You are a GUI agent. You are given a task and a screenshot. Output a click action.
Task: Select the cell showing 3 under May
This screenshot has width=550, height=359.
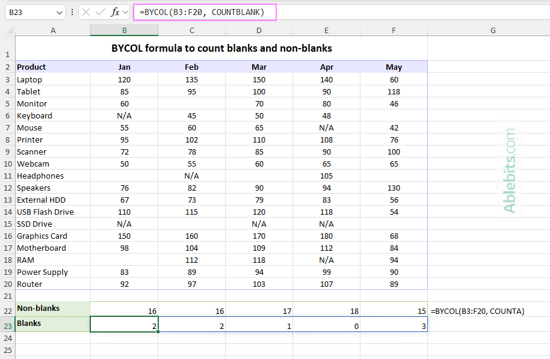(x=394, y=325)
